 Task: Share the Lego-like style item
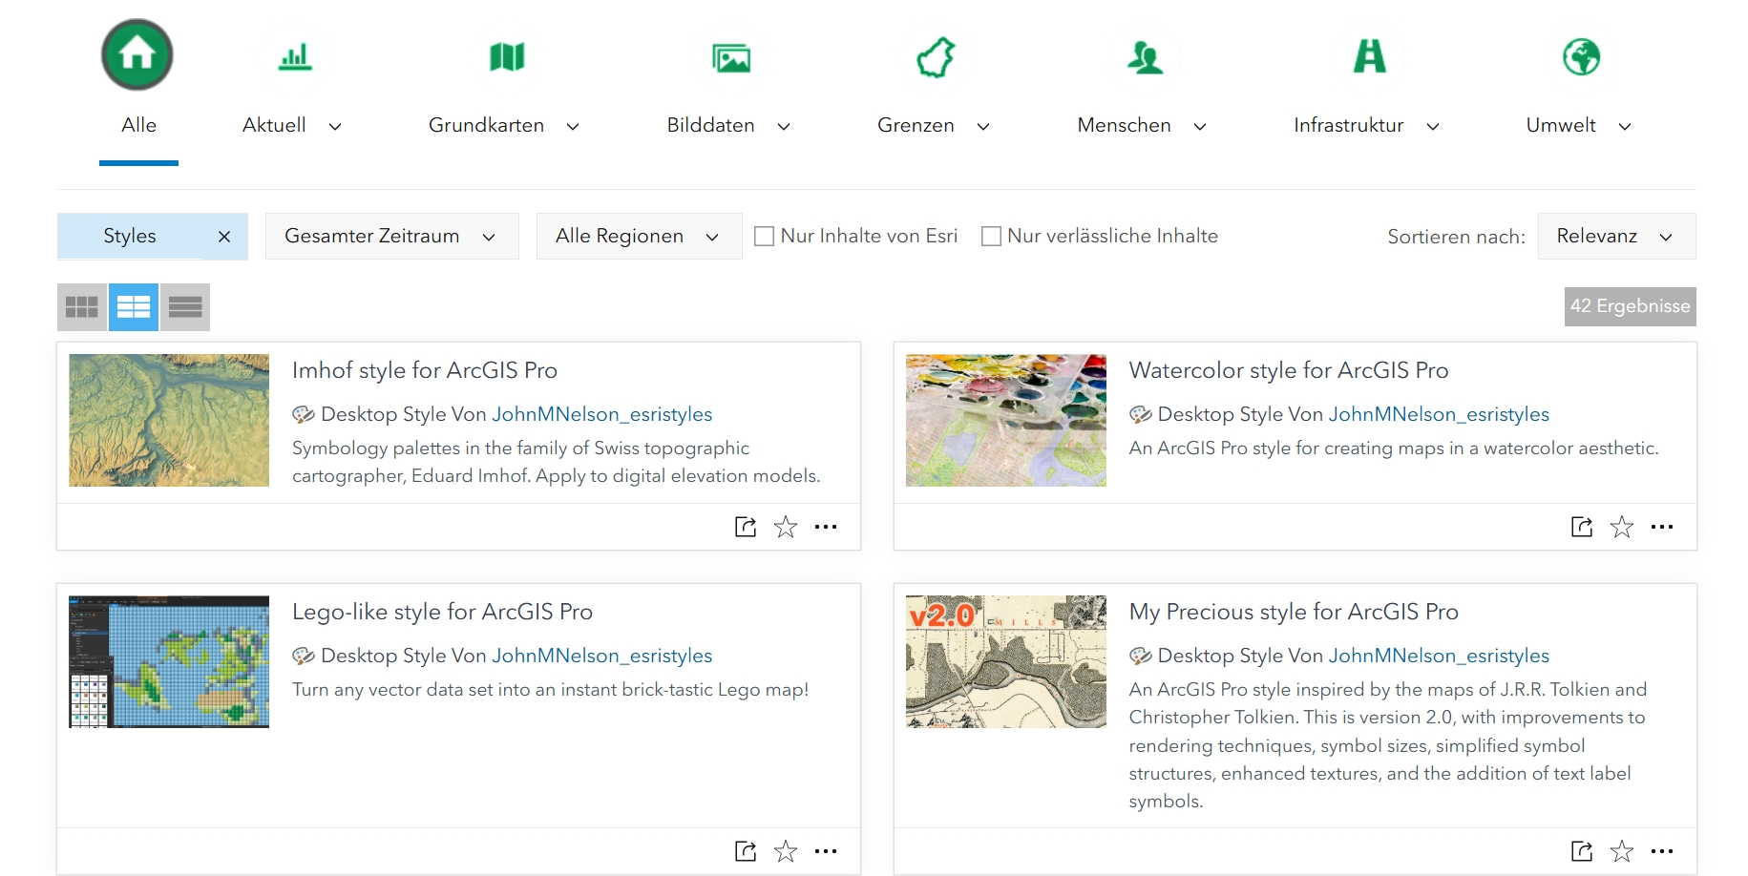[x=746, y=851]
